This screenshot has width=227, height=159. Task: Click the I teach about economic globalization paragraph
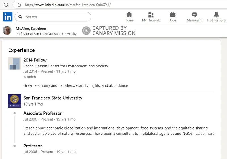coord(115,131)
